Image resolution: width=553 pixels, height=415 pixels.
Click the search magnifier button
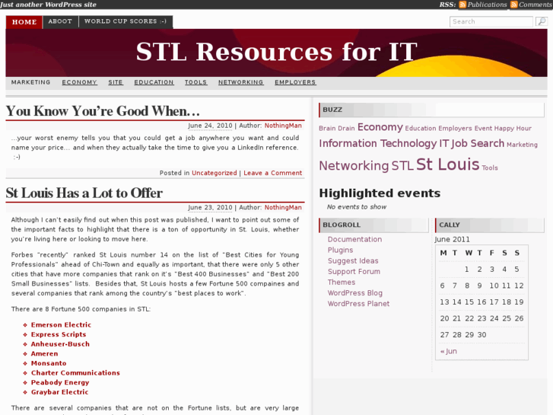[x=541, y=21]
